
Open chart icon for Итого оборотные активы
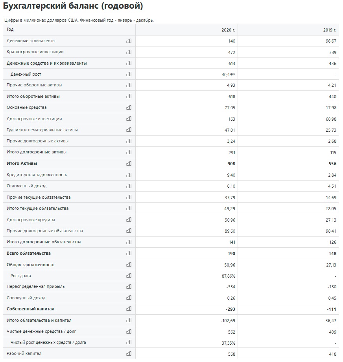click(x=129, y=96)
